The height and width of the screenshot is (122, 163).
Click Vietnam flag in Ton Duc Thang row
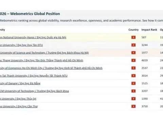133,60
